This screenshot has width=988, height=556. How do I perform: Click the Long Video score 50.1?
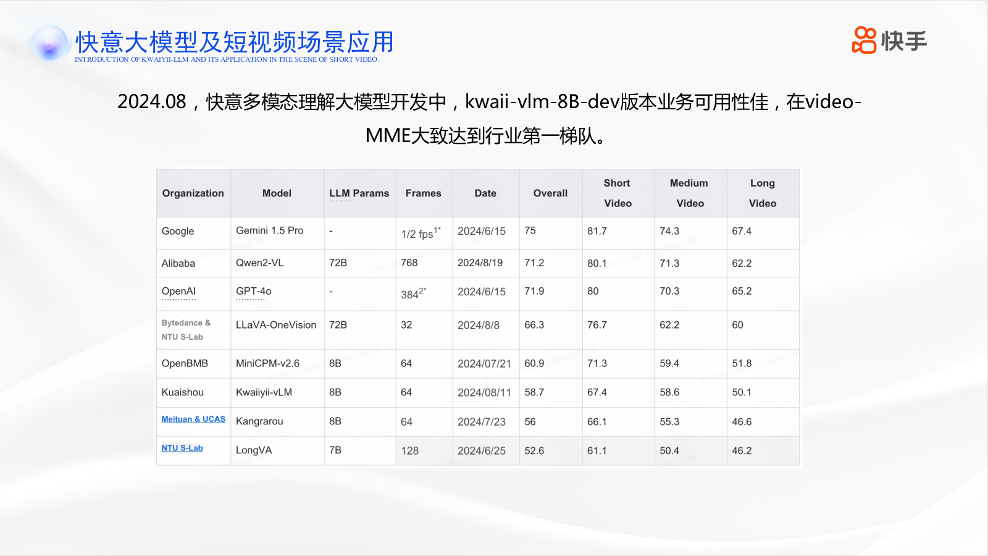pos(742,392)
